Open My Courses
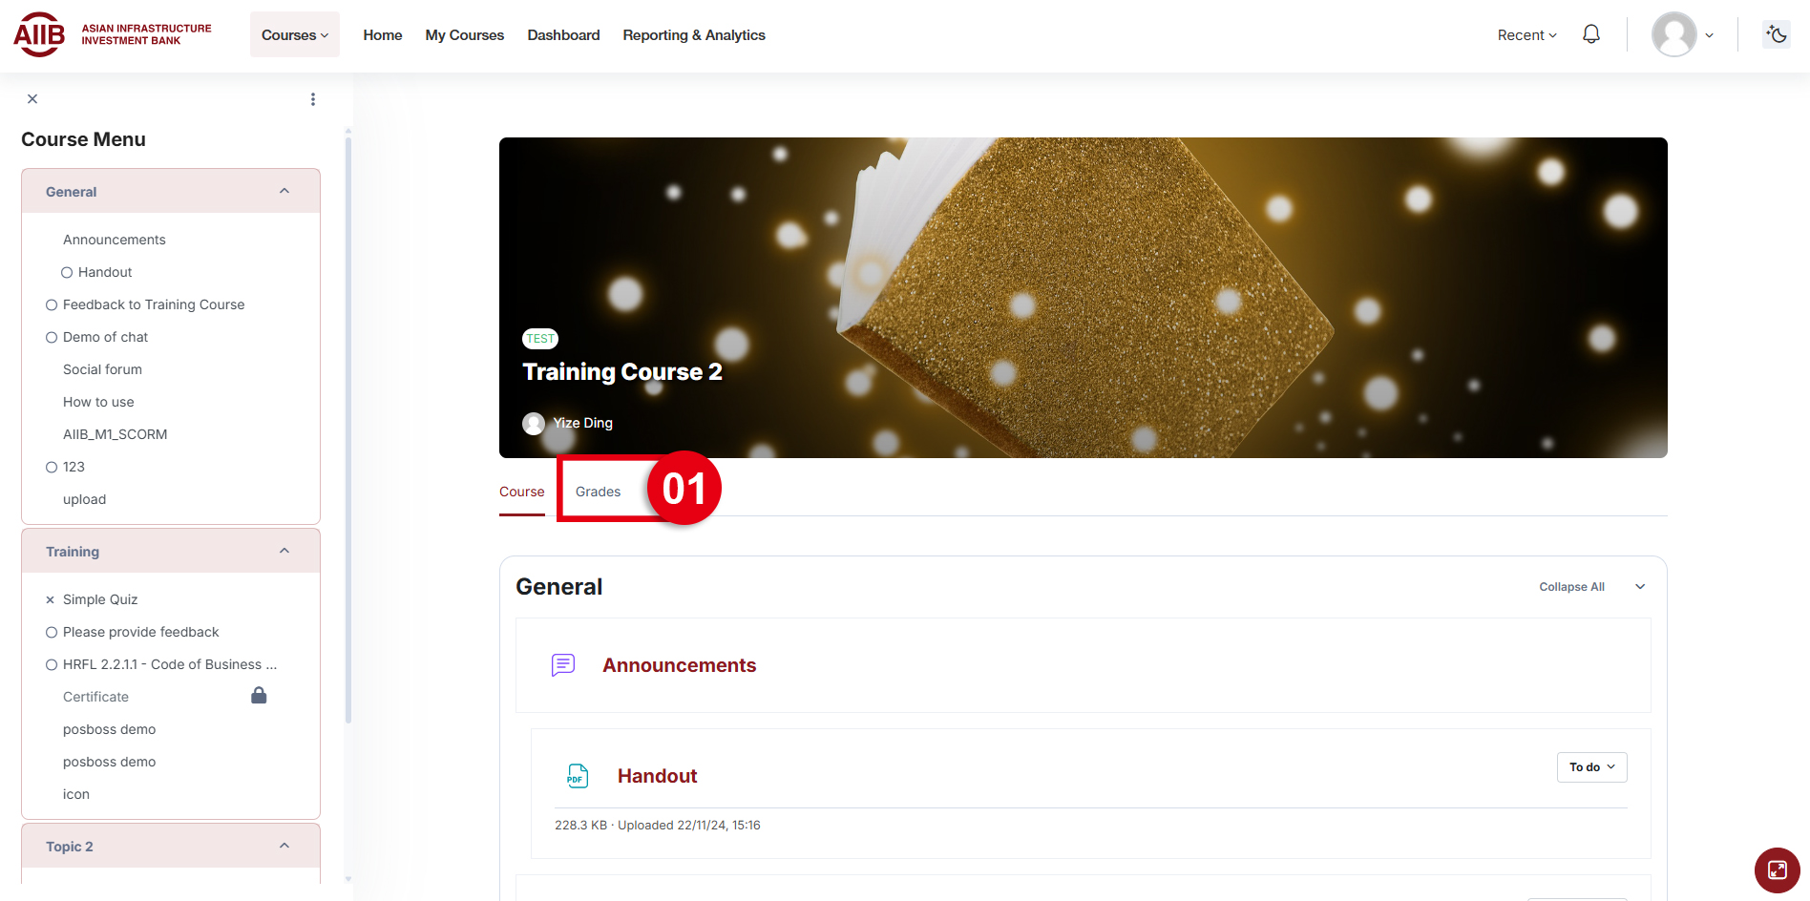 coord(465,34)
